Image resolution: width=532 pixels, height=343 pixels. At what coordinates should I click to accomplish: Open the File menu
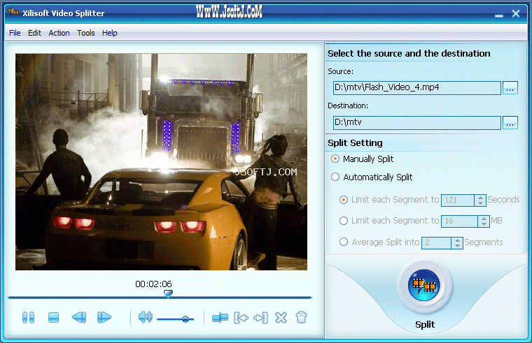(x=15, y=33)
